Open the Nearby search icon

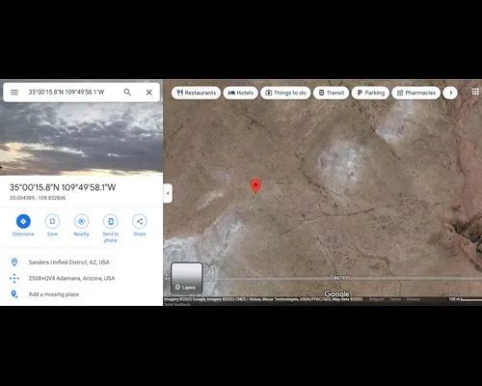click(81, 221)
